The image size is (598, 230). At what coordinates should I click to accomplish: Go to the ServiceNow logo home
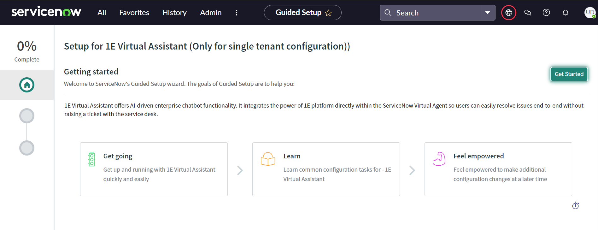[46, 12]
